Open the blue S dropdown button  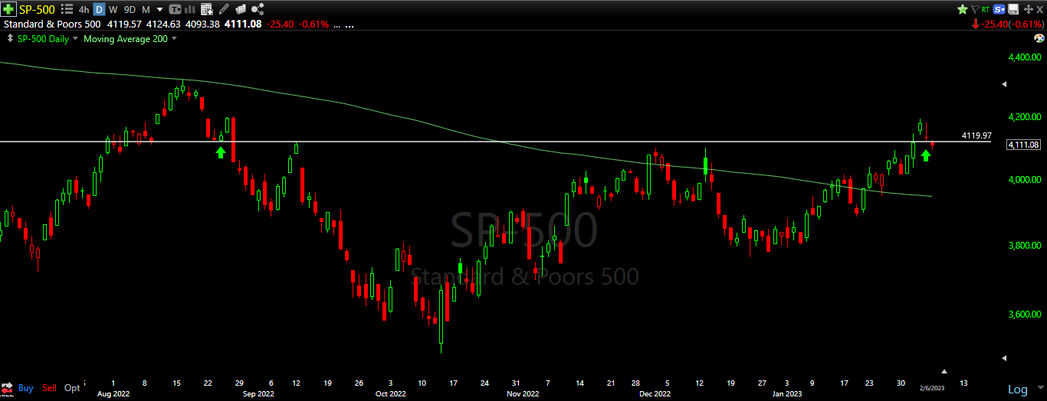999,9
